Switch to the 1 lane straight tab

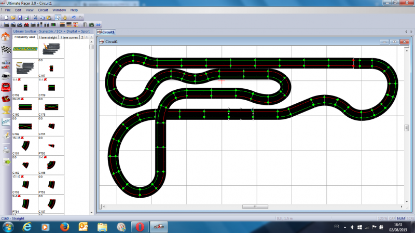point(48,37)
